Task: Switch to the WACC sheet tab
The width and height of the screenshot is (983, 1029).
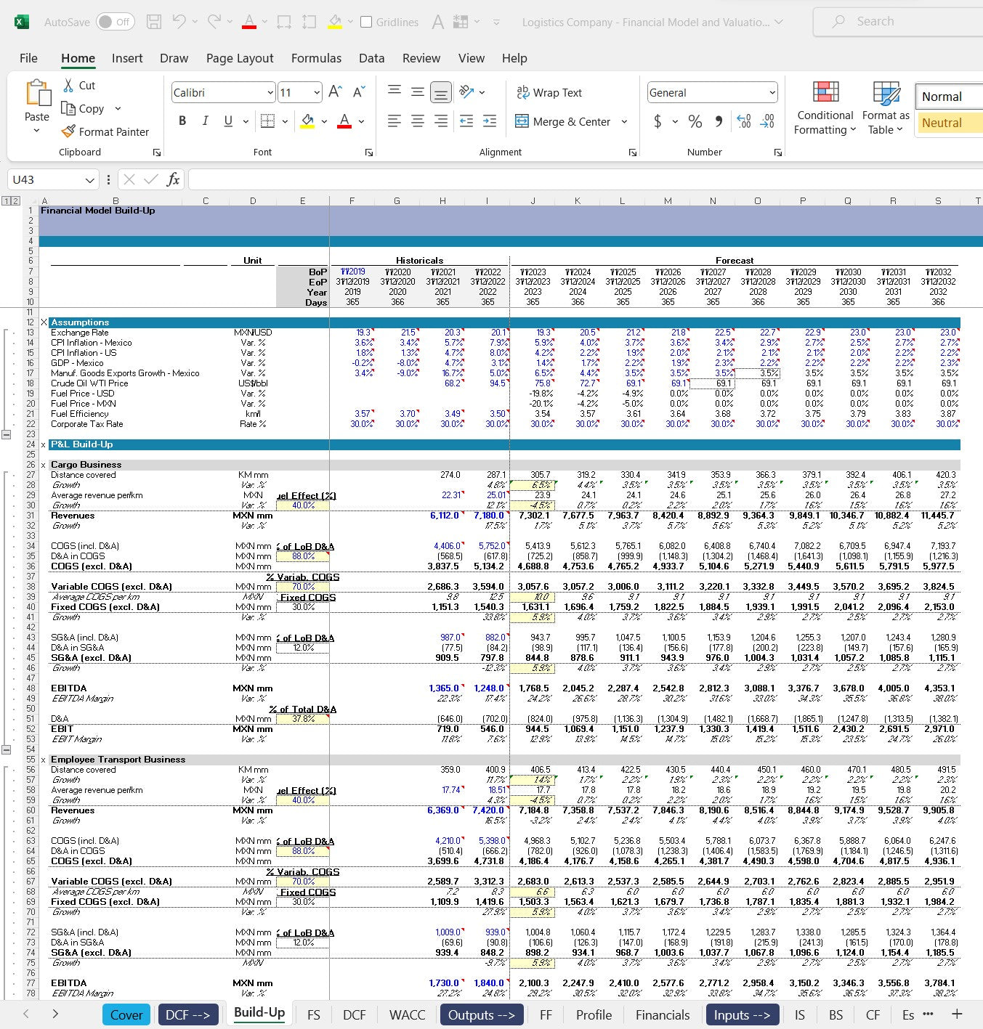Action: 407,1014
